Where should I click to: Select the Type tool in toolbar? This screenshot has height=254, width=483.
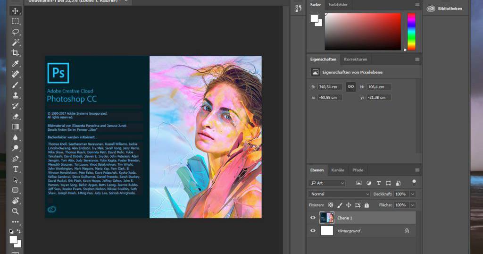(x=15, y=169)
